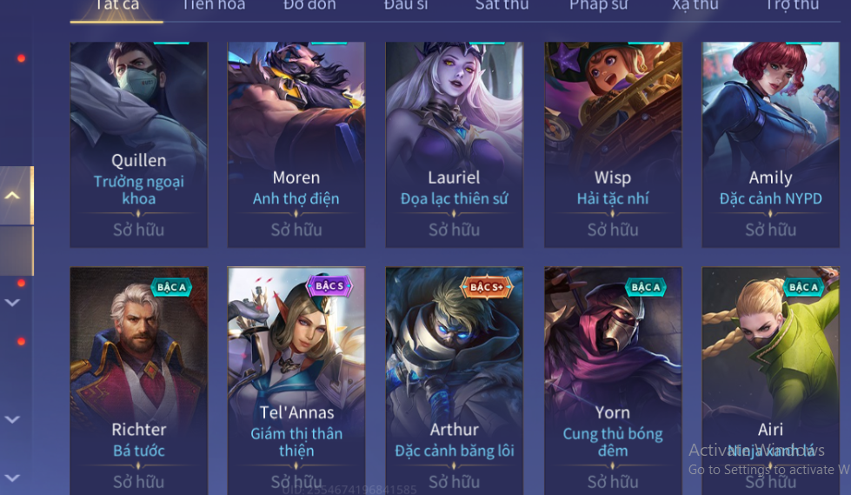Click Sở hữu label under Moren

[x=296, y=230]
